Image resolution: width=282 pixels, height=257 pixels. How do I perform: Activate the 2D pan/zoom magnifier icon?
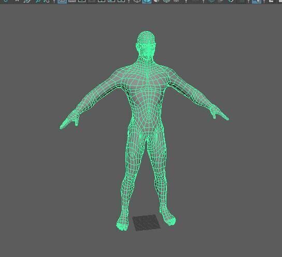tap(38, 1)
